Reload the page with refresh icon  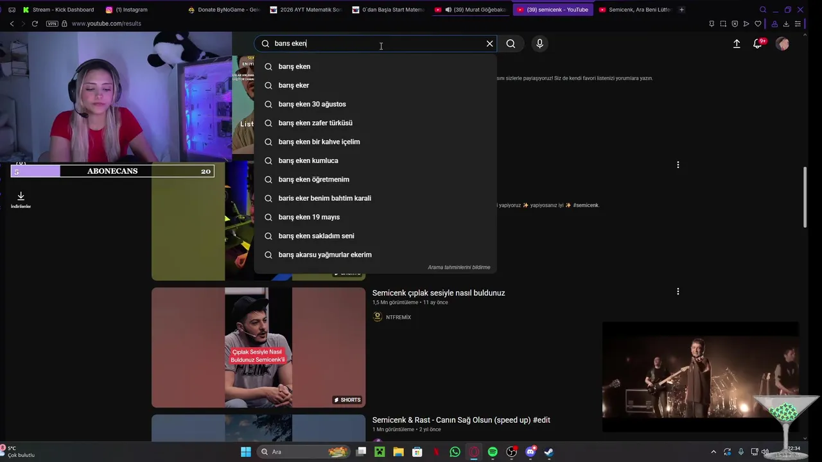[x=35, y=24]
